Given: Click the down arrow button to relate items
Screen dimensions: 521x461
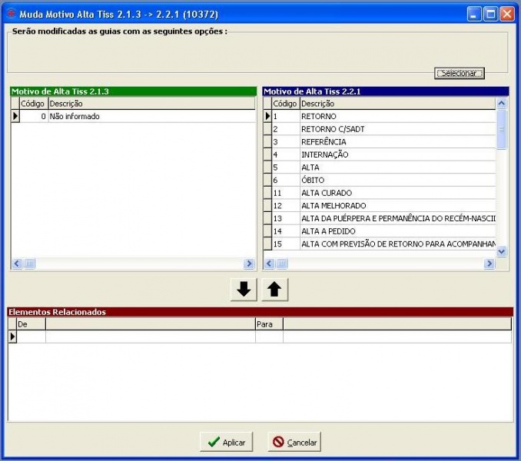Looking at the screenshot, I should click(x=244, y=290).
